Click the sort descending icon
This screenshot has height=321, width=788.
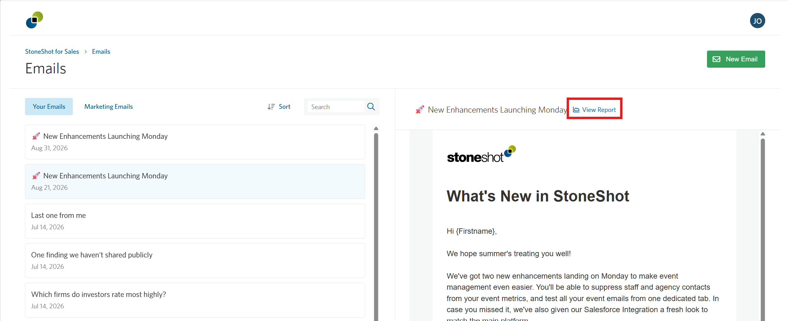(271, 107)
